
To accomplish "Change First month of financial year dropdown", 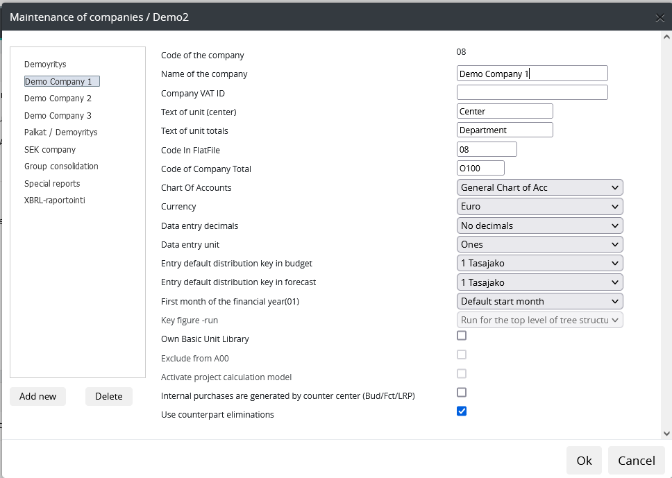I will pyautogui.click(x=539, y=302).
